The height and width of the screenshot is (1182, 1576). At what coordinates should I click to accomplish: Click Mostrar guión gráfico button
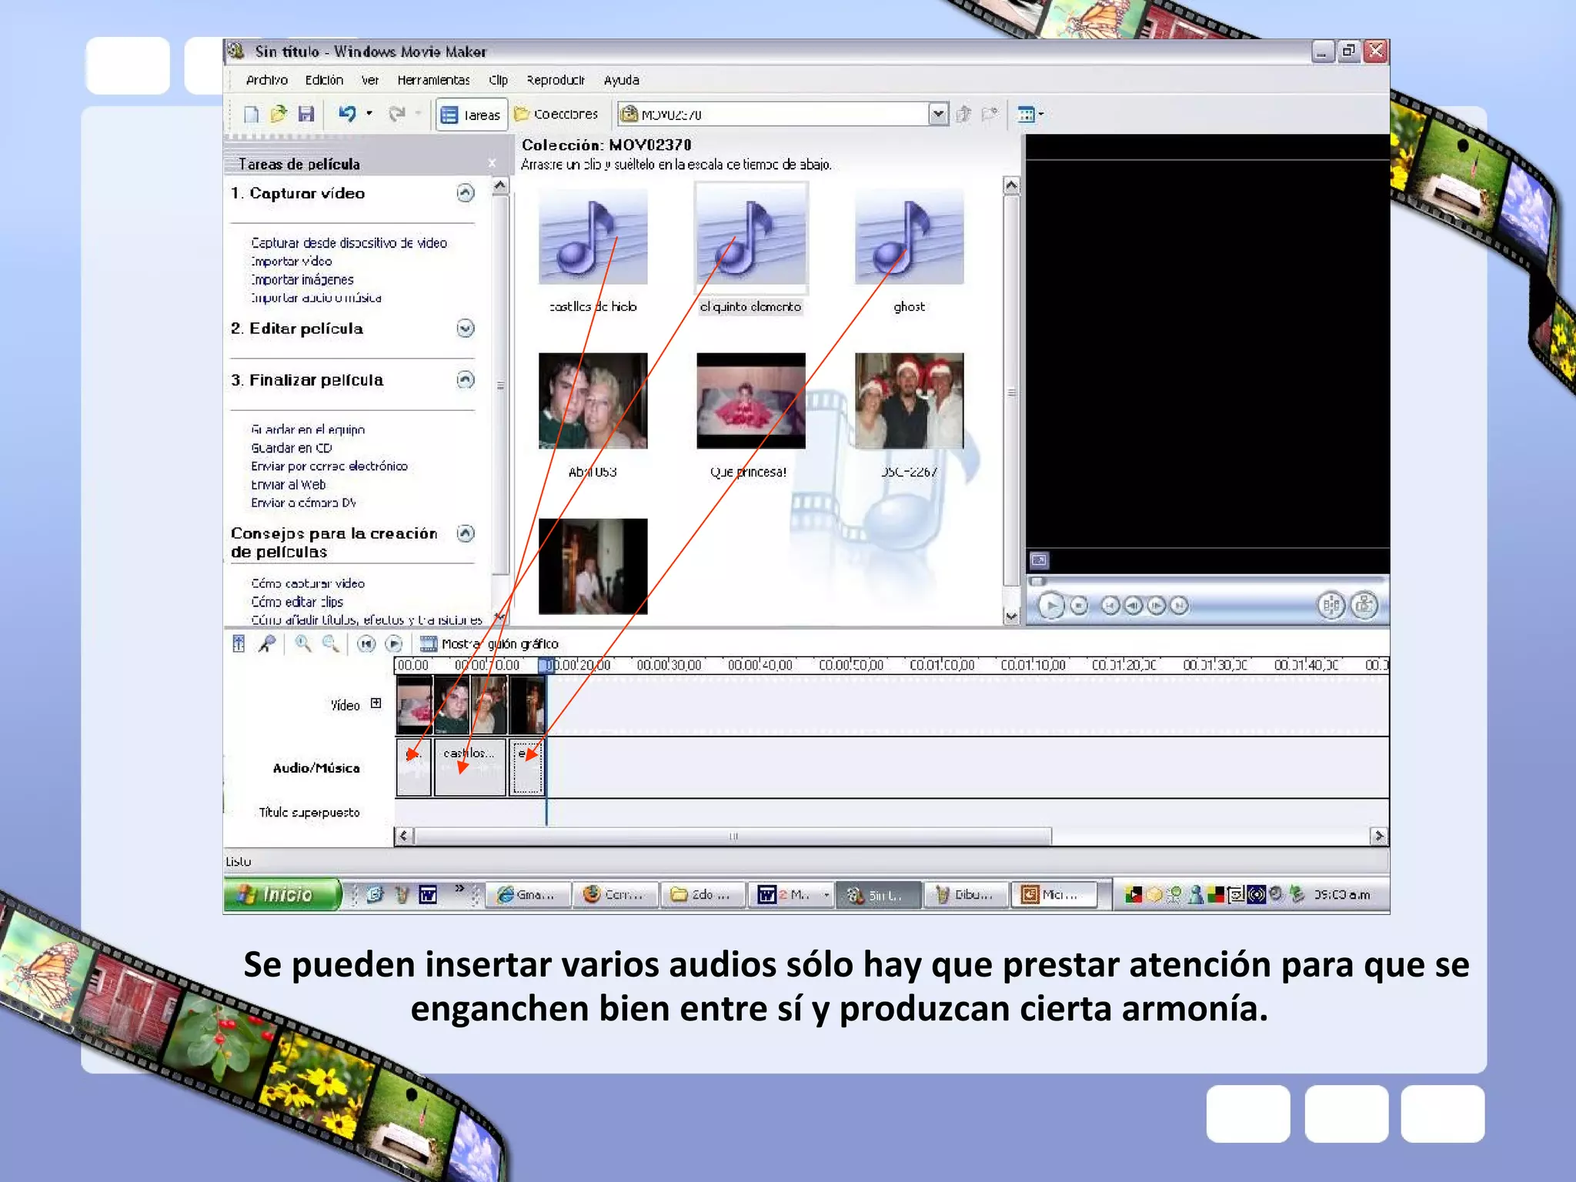[489, 643]
